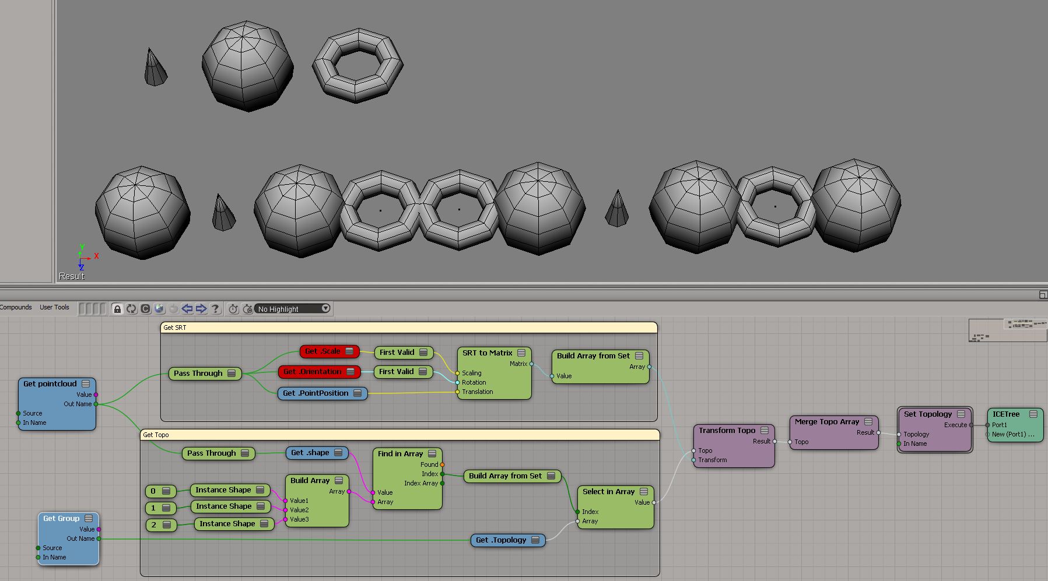This screenshot has width=1048, height=581.
Task: Open the No Highlight dropdown
Action: click(293, 309)
